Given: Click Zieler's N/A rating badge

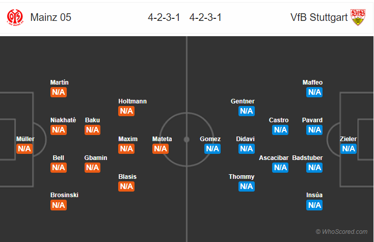Looking at the screenshot, I should (349, 149).
